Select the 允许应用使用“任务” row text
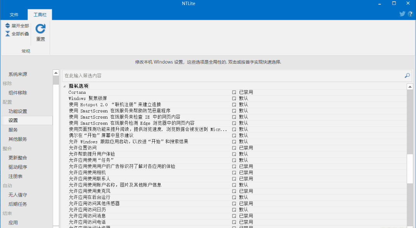 click(91, 160)
